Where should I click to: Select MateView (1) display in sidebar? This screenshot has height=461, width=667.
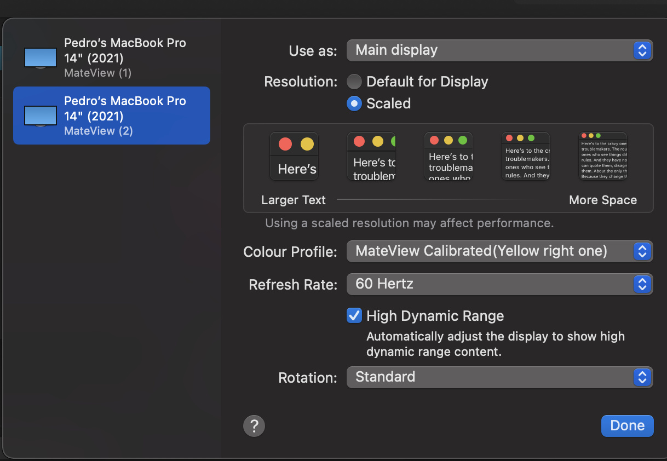(125, 57)
